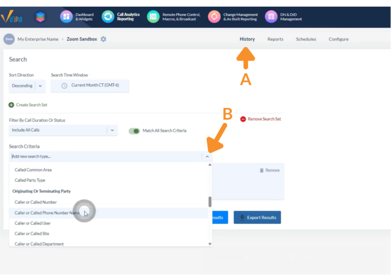Open Change Management & As-Built Reporting icon
Image resolution: width=391 pixels, height=278 pixels.
(214, 17)
